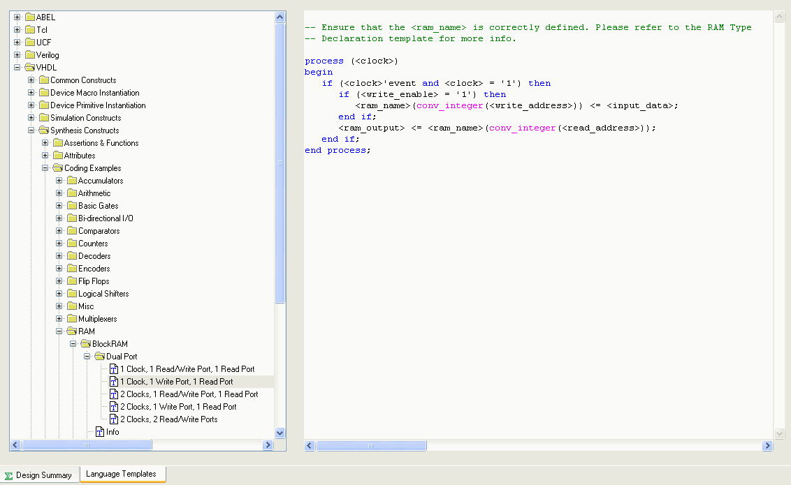Screen dimensions: 791x485
Task: Click template icon for 1 Clock, 1 Read/Write Port, 1 Read Port
Action: pyautogui.click(x=114, y=369)
